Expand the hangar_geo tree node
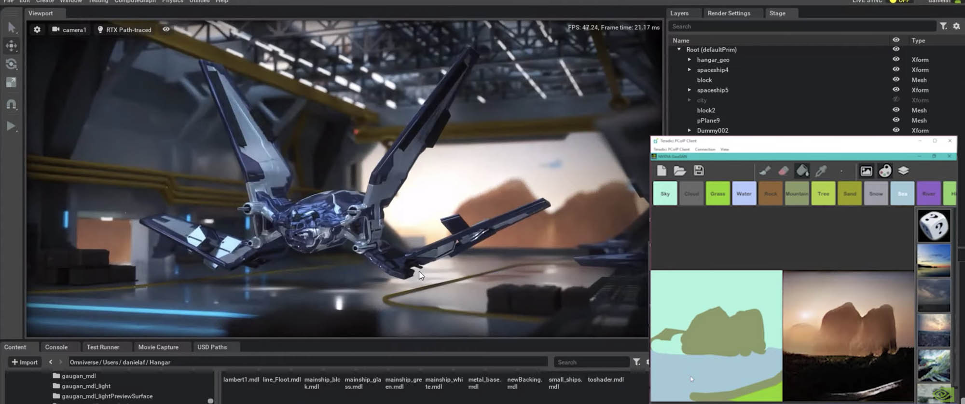The image size is (965, 404). coord(689,59)
